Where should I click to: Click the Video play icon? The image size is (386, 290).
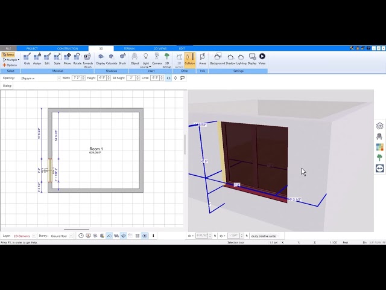(262, 59)
